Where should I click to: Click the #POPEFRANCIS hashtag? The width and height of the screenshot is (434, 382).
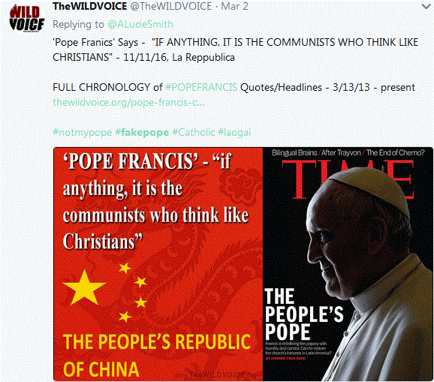coord(201,87)
